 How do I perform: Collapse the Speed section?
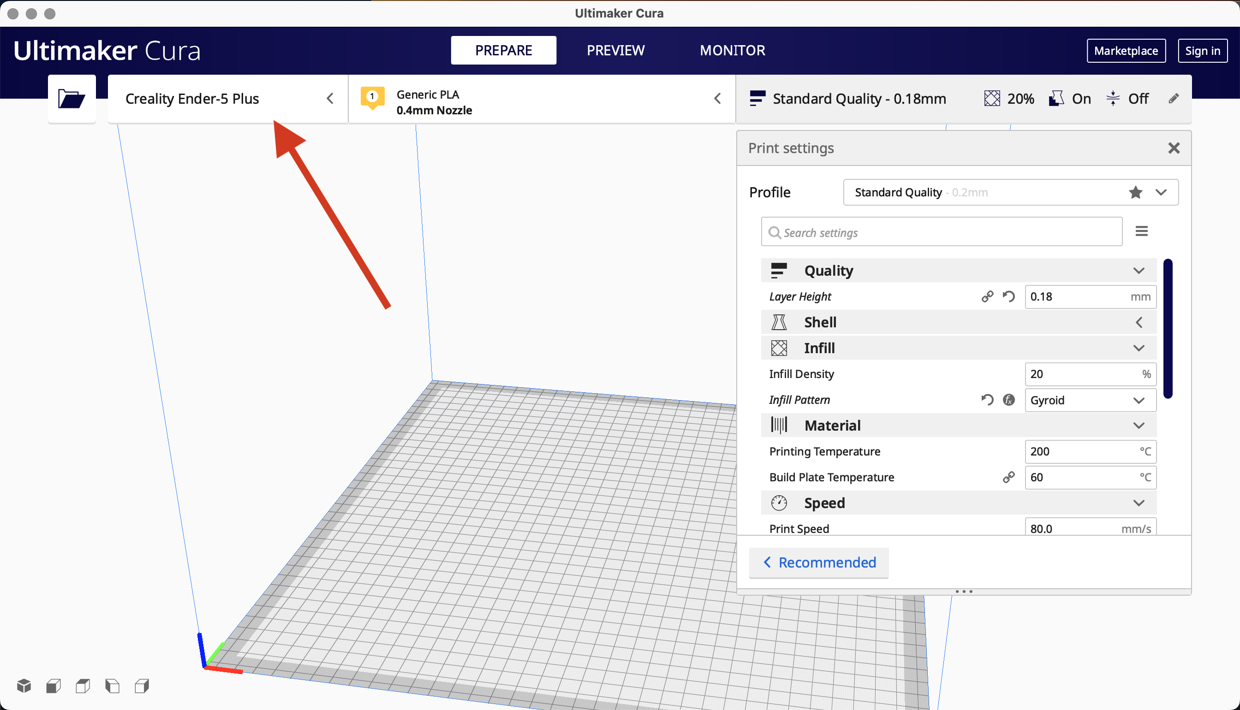click(1139, 503)
